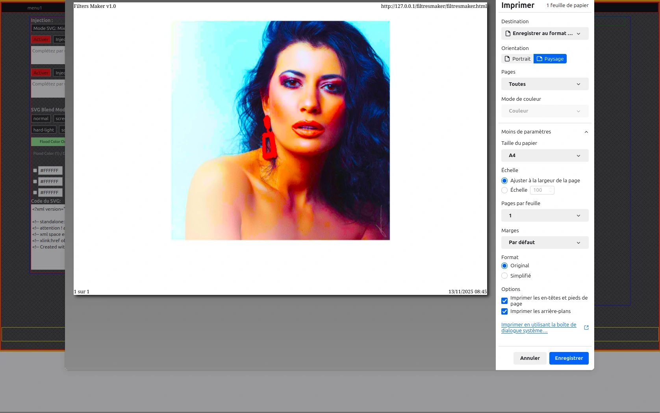660x413 pixels.
Task: Select the custom 'Échelle' radio button
Action: coord(504,190)
